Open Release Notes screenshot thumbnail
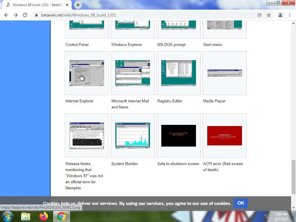The image size is (296, 222). tap(87, 136)
